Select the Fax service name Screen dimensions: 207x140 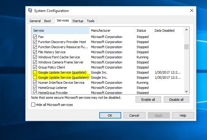pyautogui.click(x=41, y=37)
